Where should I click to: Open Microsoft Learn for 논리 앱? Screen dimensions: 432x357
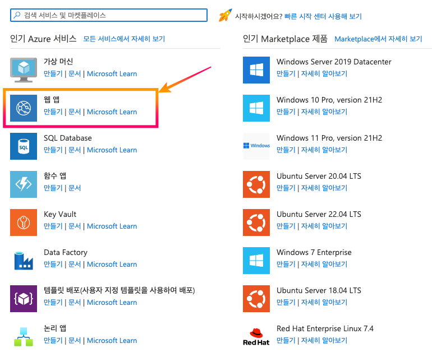[112, 341]
